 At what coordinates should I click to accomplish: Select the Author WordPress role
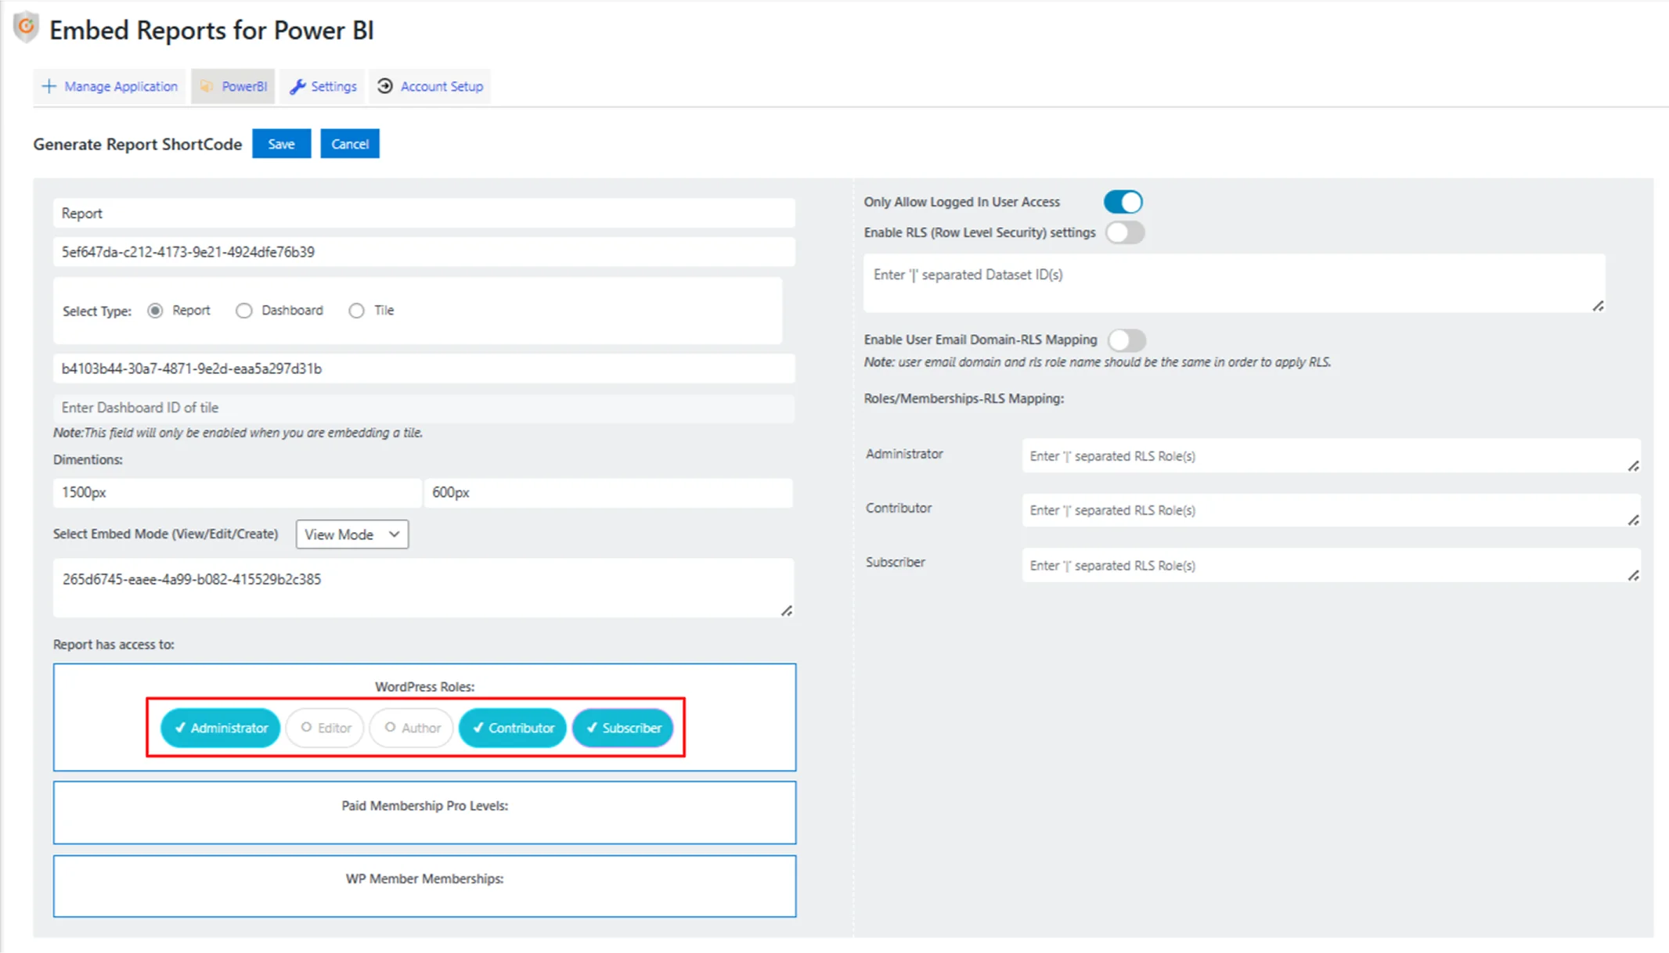point(412,728)
